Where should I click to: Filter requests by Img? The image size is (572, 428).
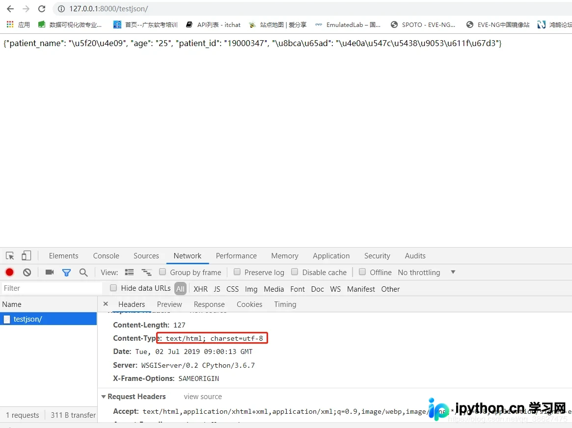[251, 289]
